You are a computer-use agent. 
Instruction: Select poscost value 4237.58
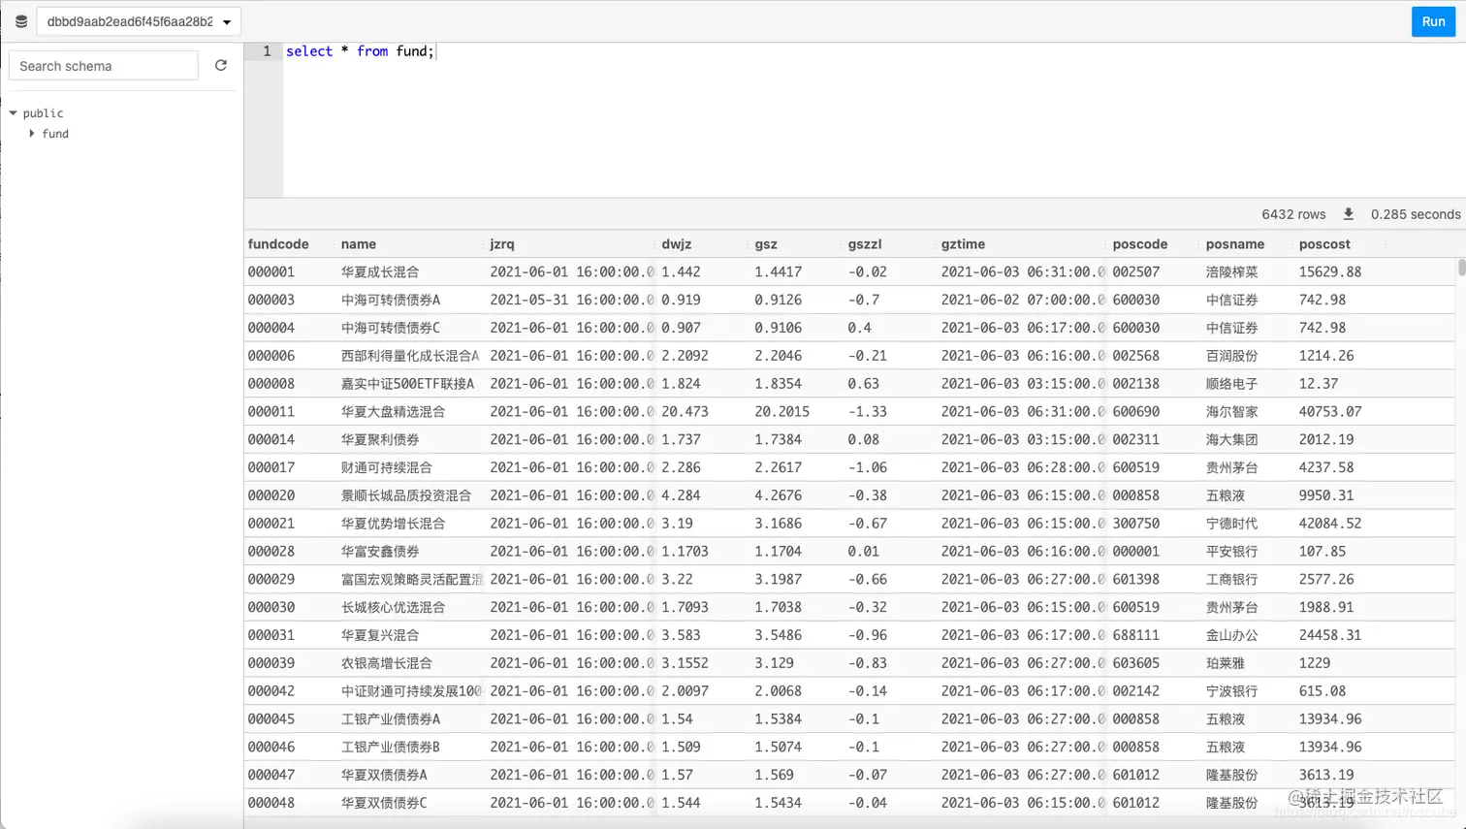point(1326,467)
